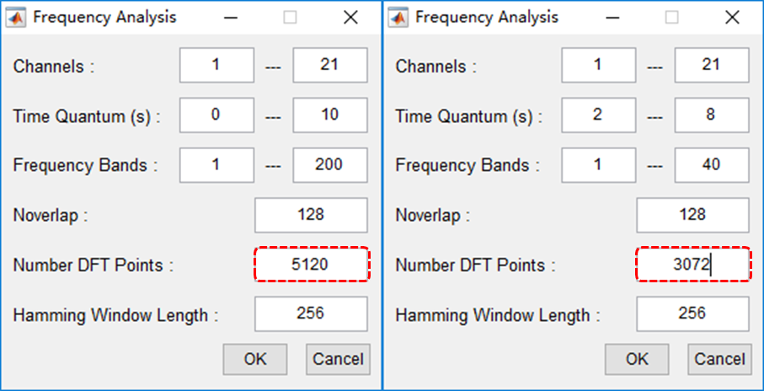Click OK button in left dialog
This screenshot has width=764, height=391.
[255, 359]
